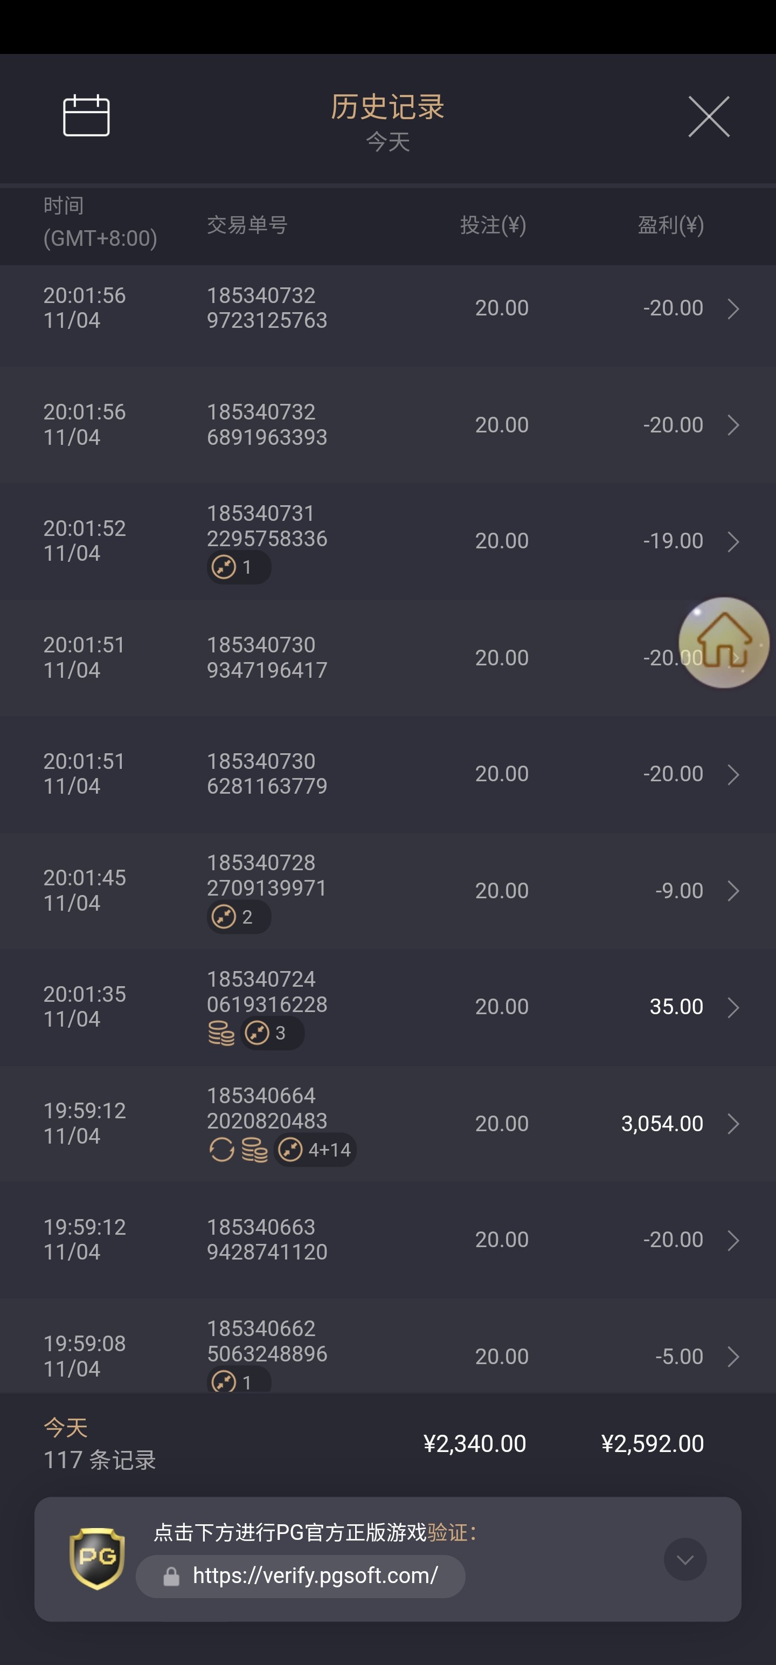Open the 3,054.00 profit record details
Screen dimensions: 776x1665
tap(733, 1123)
